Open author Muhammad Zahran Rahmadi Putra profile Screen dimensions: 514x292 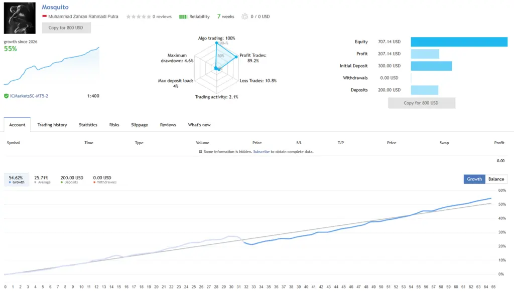(x=83, y=17)
